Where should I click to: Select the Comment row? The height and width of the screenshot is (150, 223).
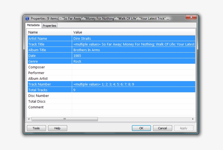click(x=112, y=107)
